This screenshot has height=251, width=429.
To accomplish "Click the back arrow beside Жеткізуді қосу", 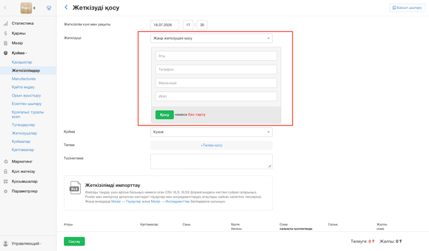I will point(66,8).
